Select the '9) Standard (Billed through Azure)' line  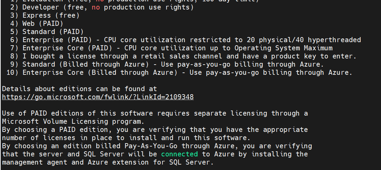point(167,65)
